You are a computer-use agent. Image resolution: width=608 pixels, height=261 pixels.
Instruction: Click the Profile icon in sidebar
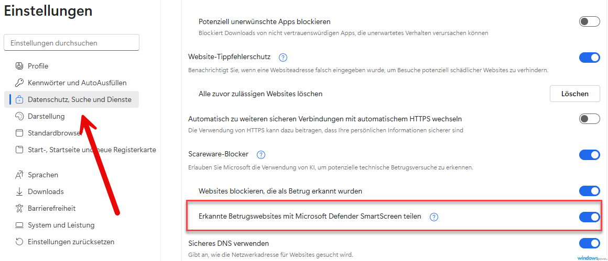point(19,66)
